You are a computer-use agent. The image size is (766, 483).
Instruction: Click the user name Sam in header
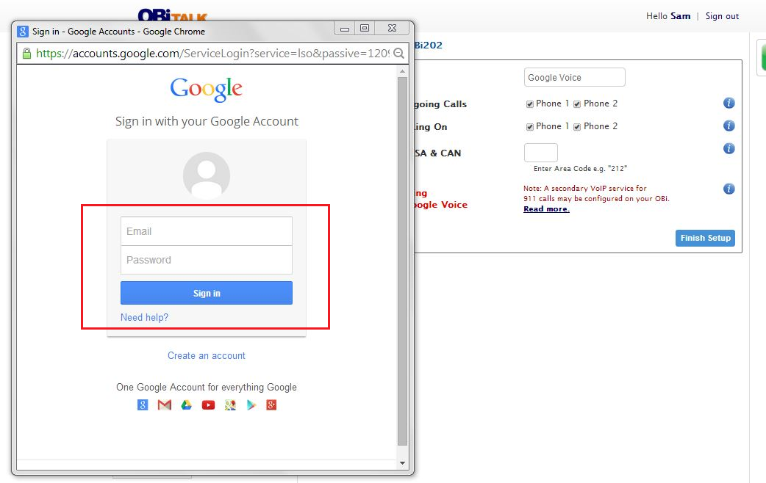point(681,16)
